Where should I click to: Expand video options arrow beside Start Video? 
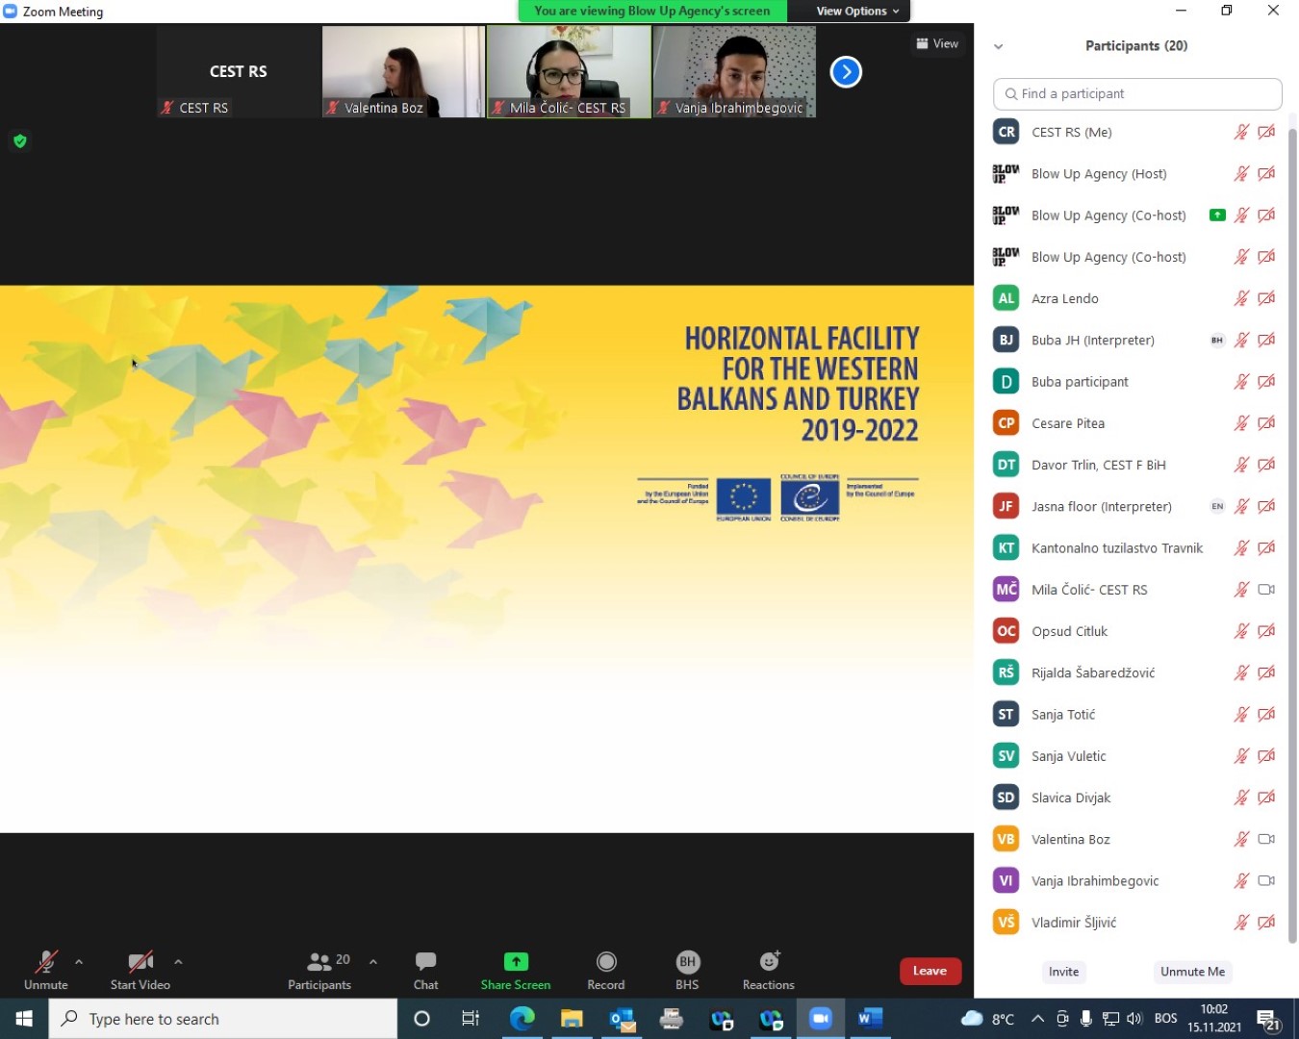[x=178, y=961]
